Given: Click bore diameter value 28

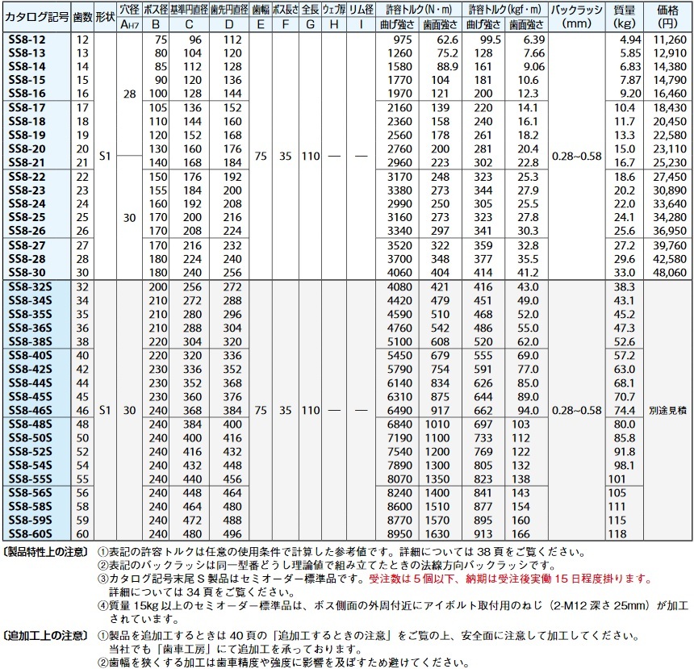Looking at the screenshot, I should 129,94.
